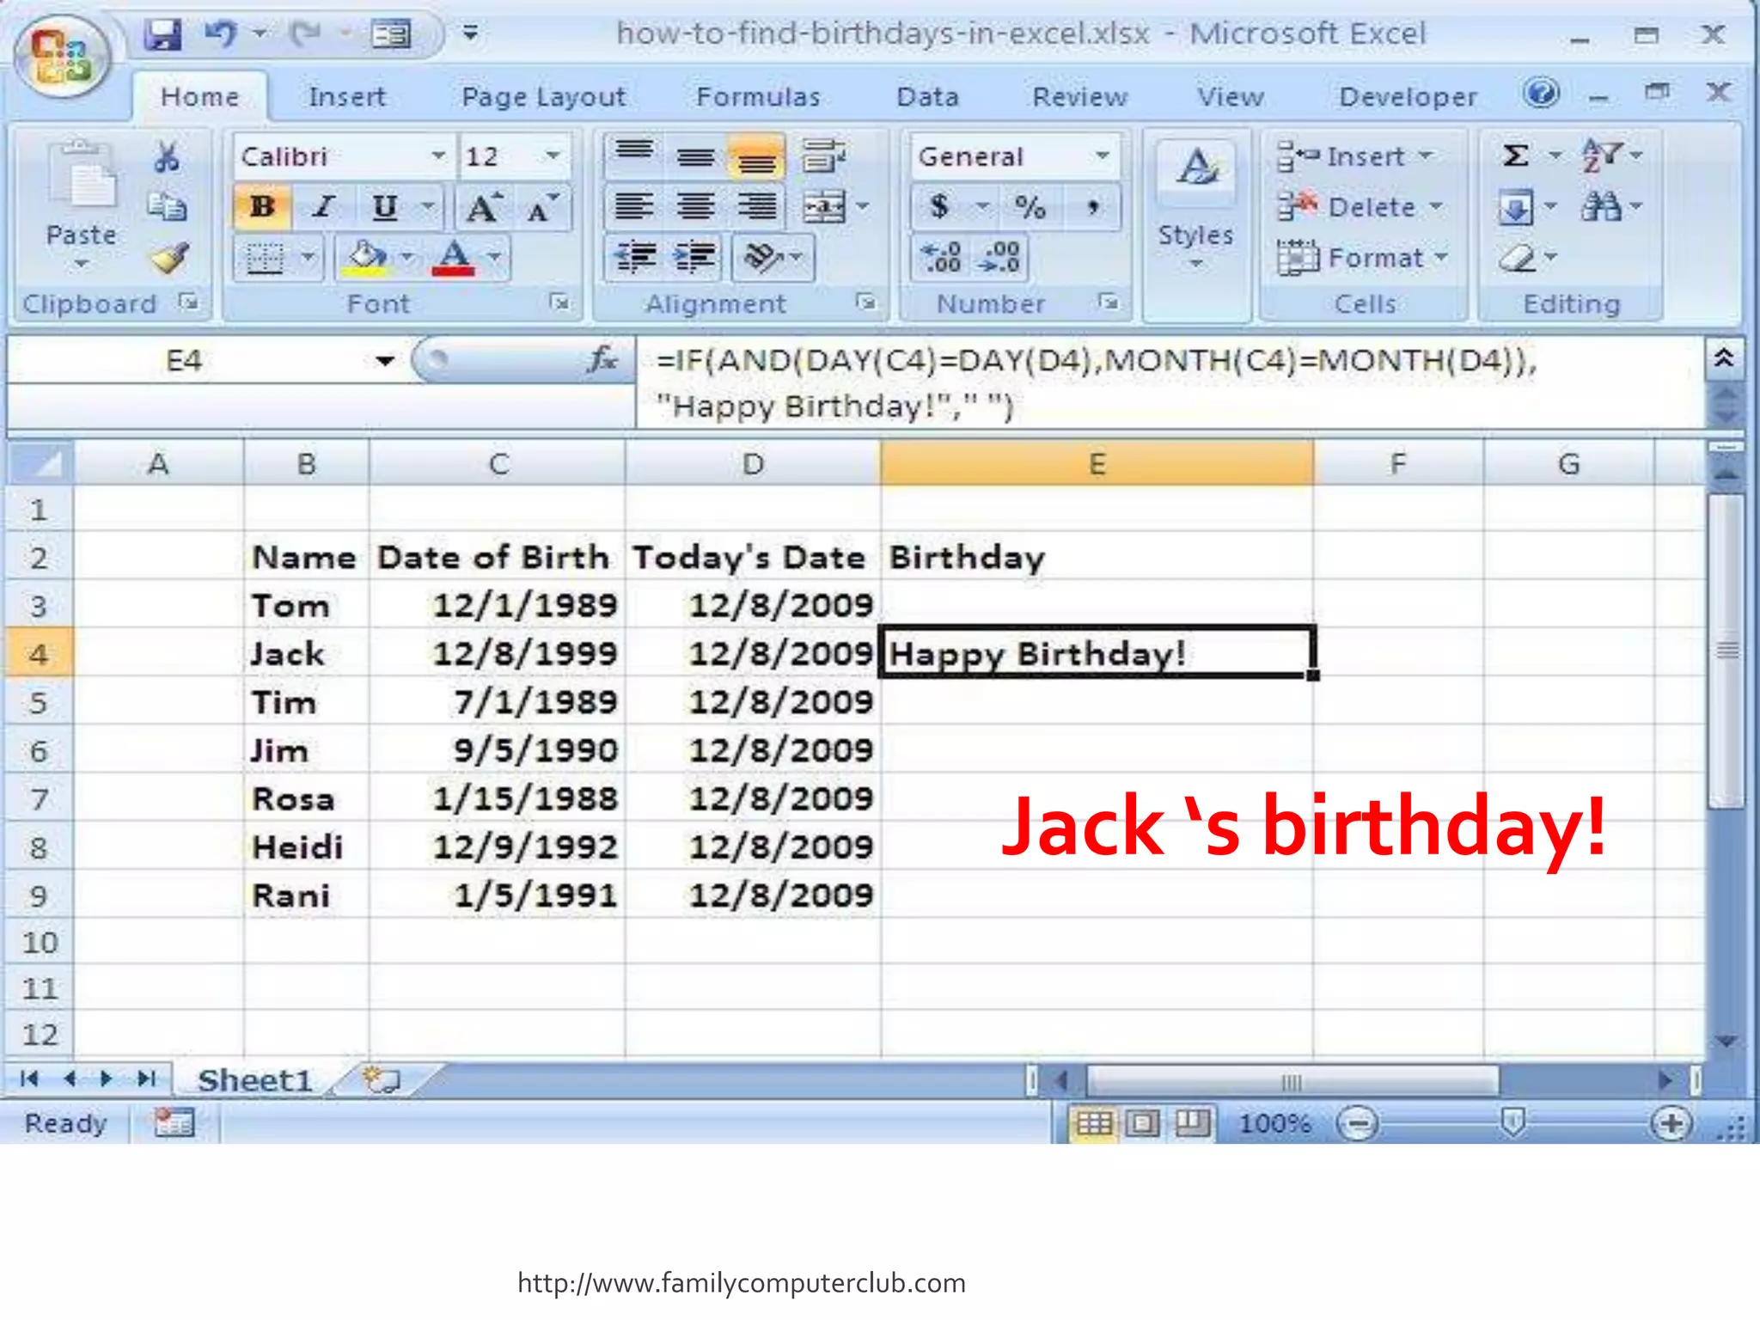Image resolution: width=1760 pixels, height=1320 pixels.
Task: Apply Wrap Text to the cell
Action: coord(822,156)
